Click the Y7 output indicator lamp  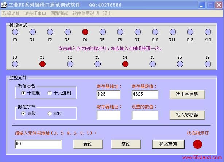tap(208, 64)
